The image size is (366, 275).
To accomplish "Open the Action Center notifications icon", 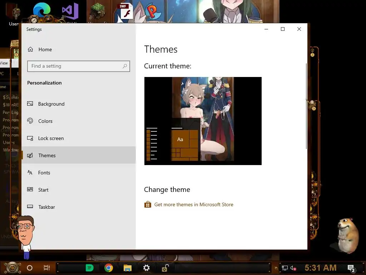I will pos(351,268).
